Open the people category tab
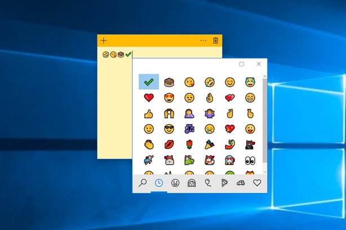The image size is (346, 230). pyautogui.click(x=192, y=183)
